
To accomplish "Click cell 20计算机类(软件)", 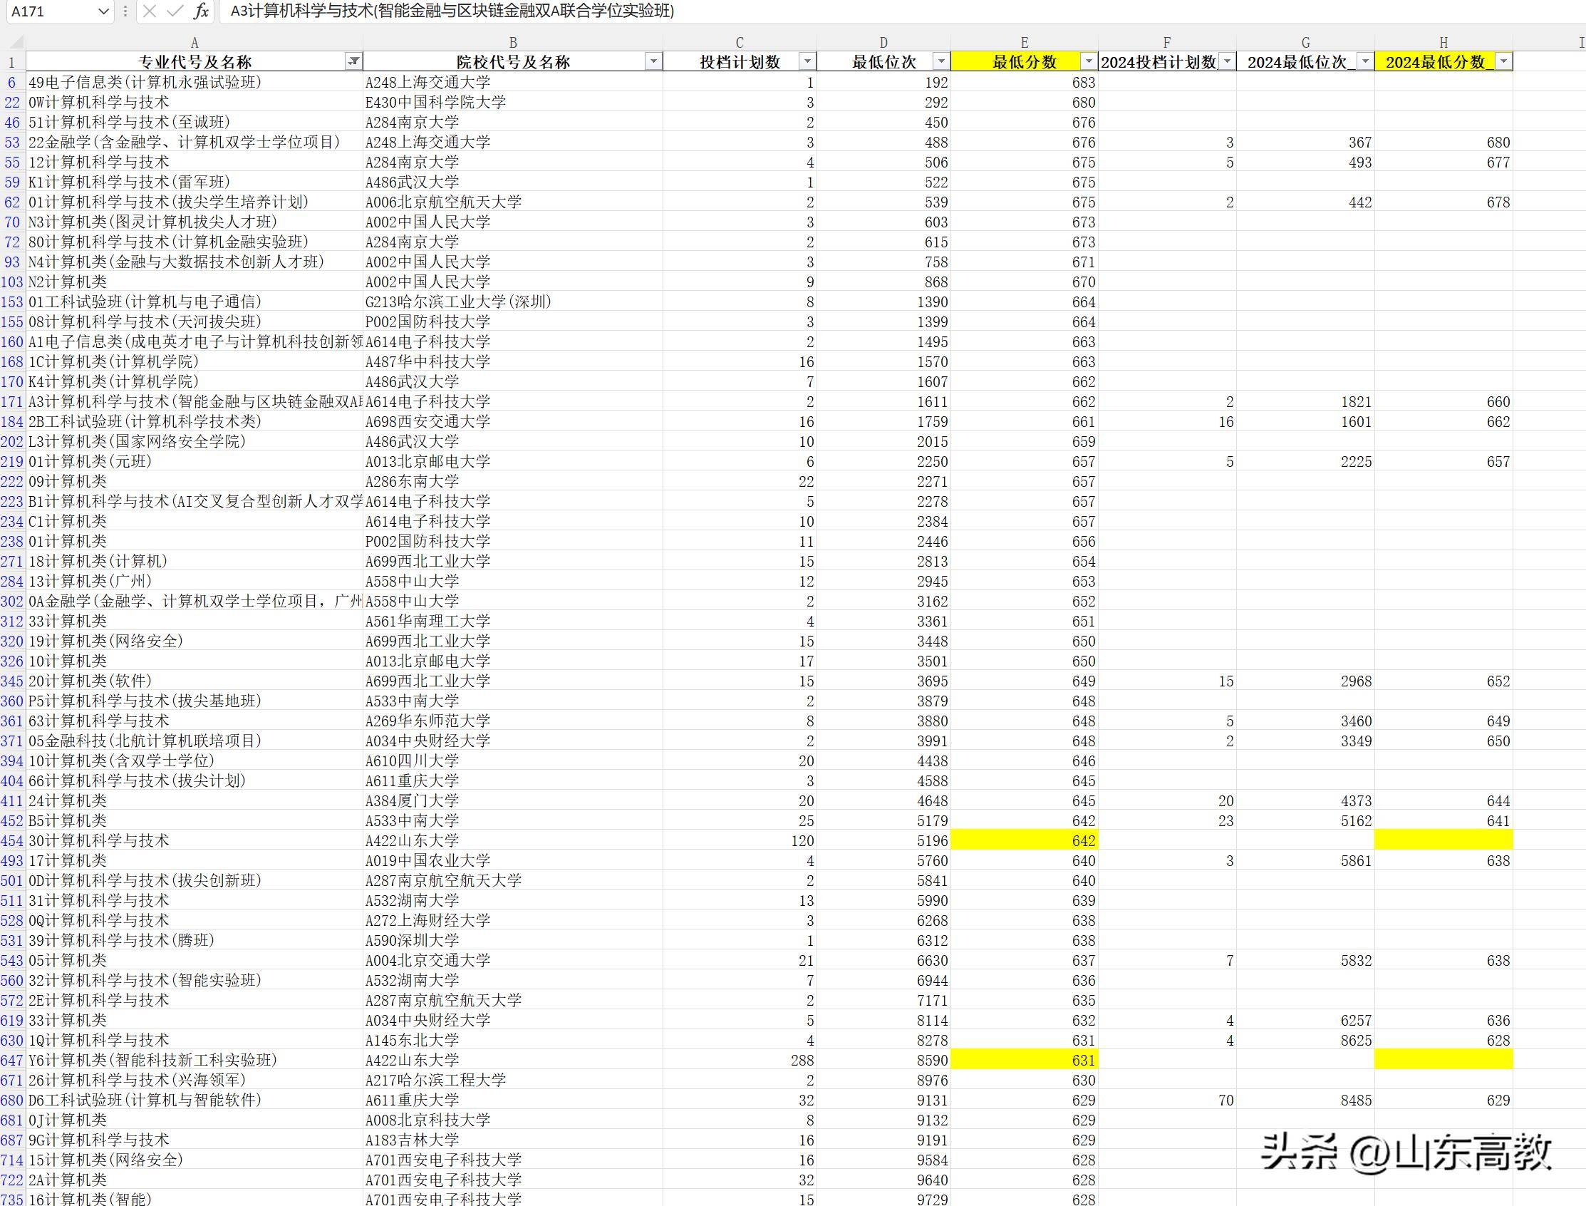I will point(195,681).
